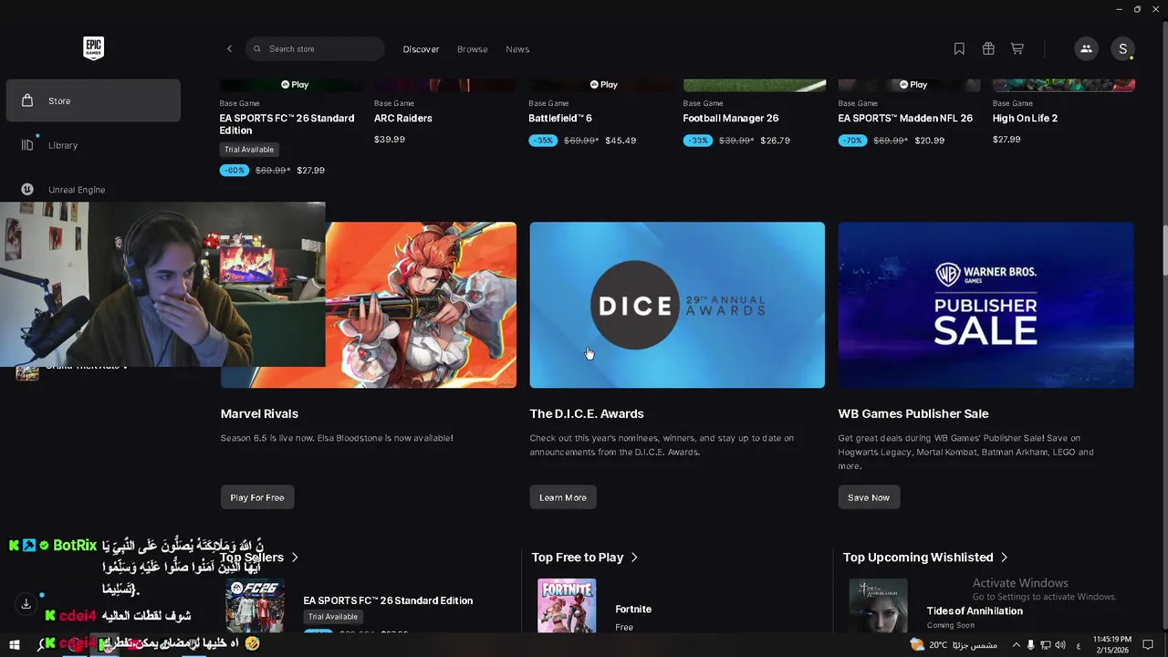This screenshot has width=1168, height=657.
Task: Open the Warner Bros Publisher Sale banner
Action: pos(985,305)
